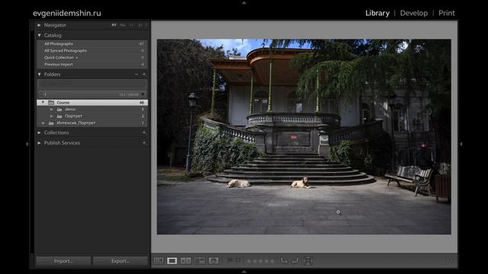The width and height of the screenshot is (488, 274).
Task: Show the bottom filmstrip arrow
Action: 244,272
